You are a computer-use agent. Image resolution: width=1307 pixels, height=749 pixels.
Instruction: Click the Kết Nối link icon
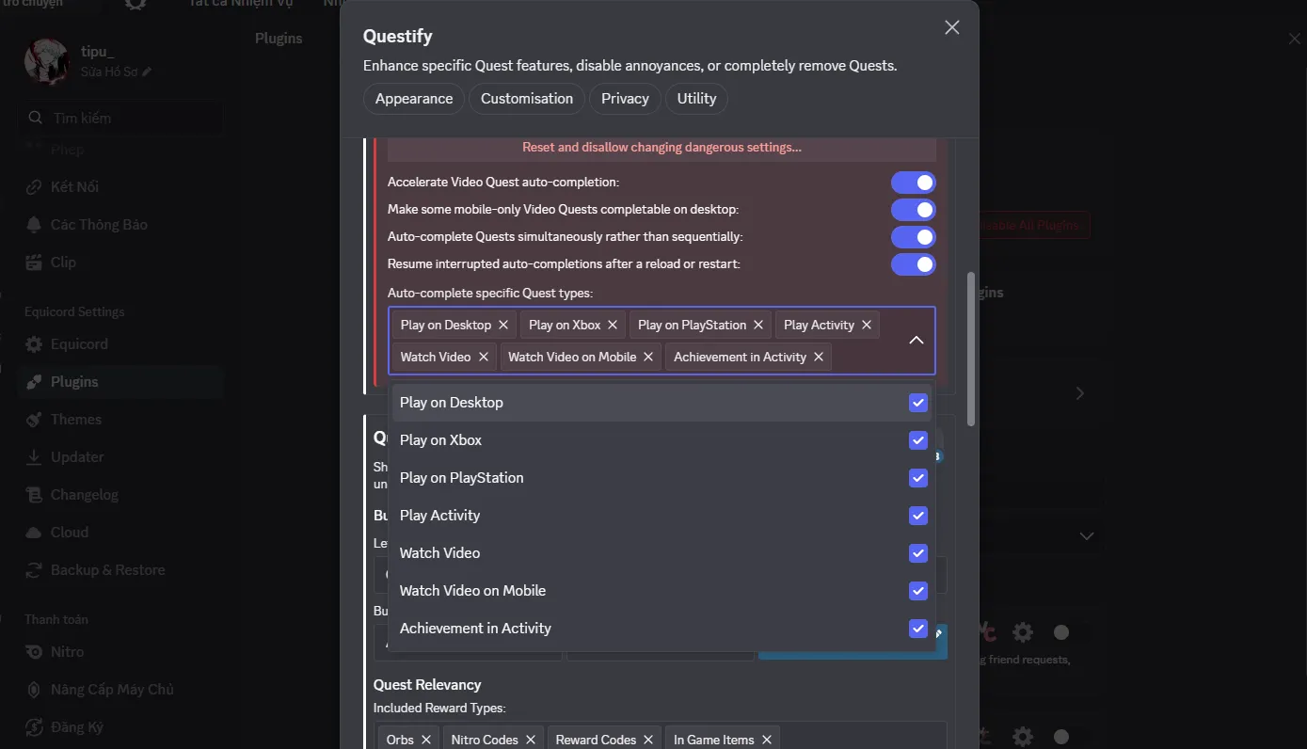(x=34, y=186)
